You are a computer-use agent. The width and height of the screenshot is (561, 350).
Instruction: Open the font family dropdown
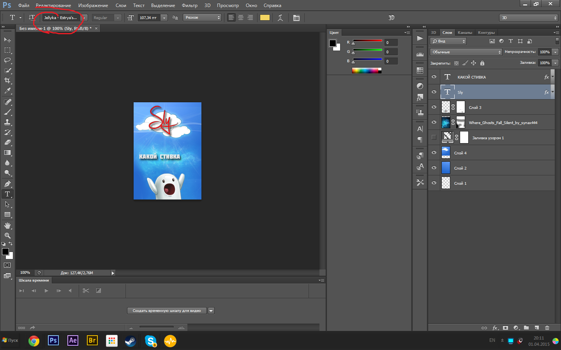pyautogui.click(x=84, y=17)
